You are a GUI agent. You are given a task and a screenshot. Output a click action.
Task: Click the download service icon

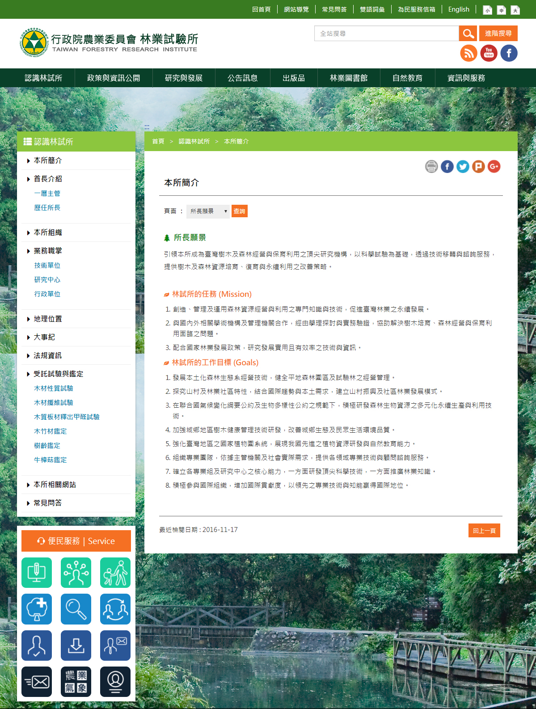coord(76,646)
